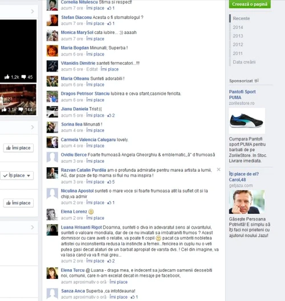Like page using upper 'Îmi place' button
Viewport: 285px width, 301px height.
tap(18, 148)
